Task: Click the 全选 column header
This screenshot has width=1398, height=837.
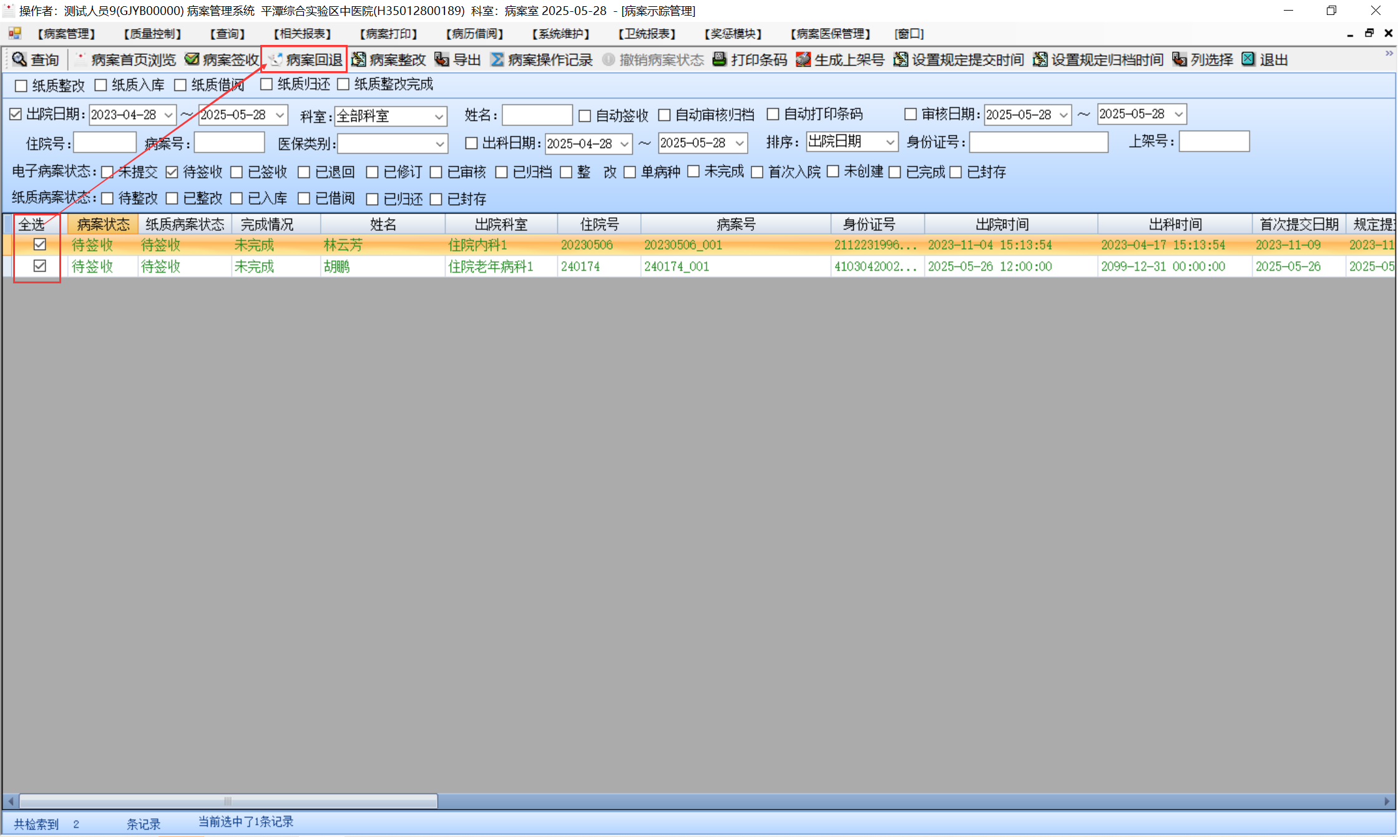Action: pyautogui.click(x=32, y=224)
